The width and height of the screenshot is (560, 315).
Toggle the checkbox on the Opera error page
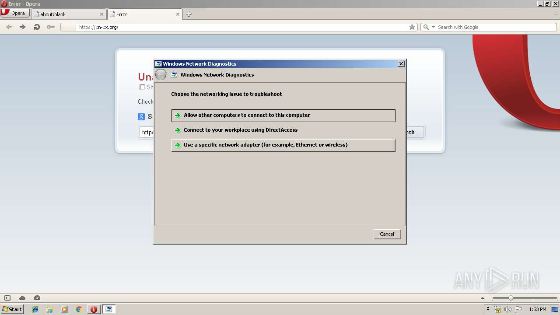click(142, 87)
